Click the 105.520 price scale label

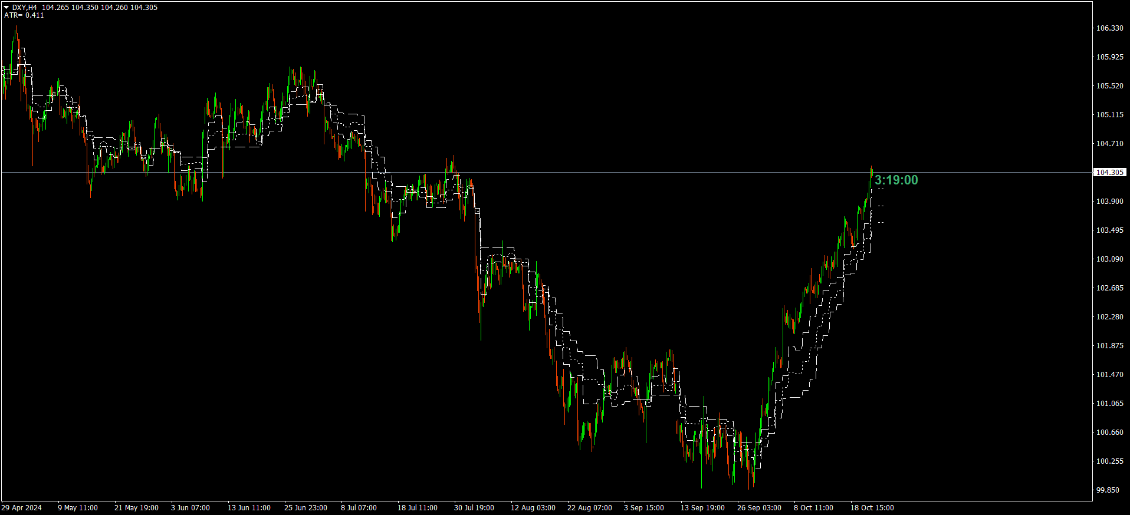[1109, 86]
